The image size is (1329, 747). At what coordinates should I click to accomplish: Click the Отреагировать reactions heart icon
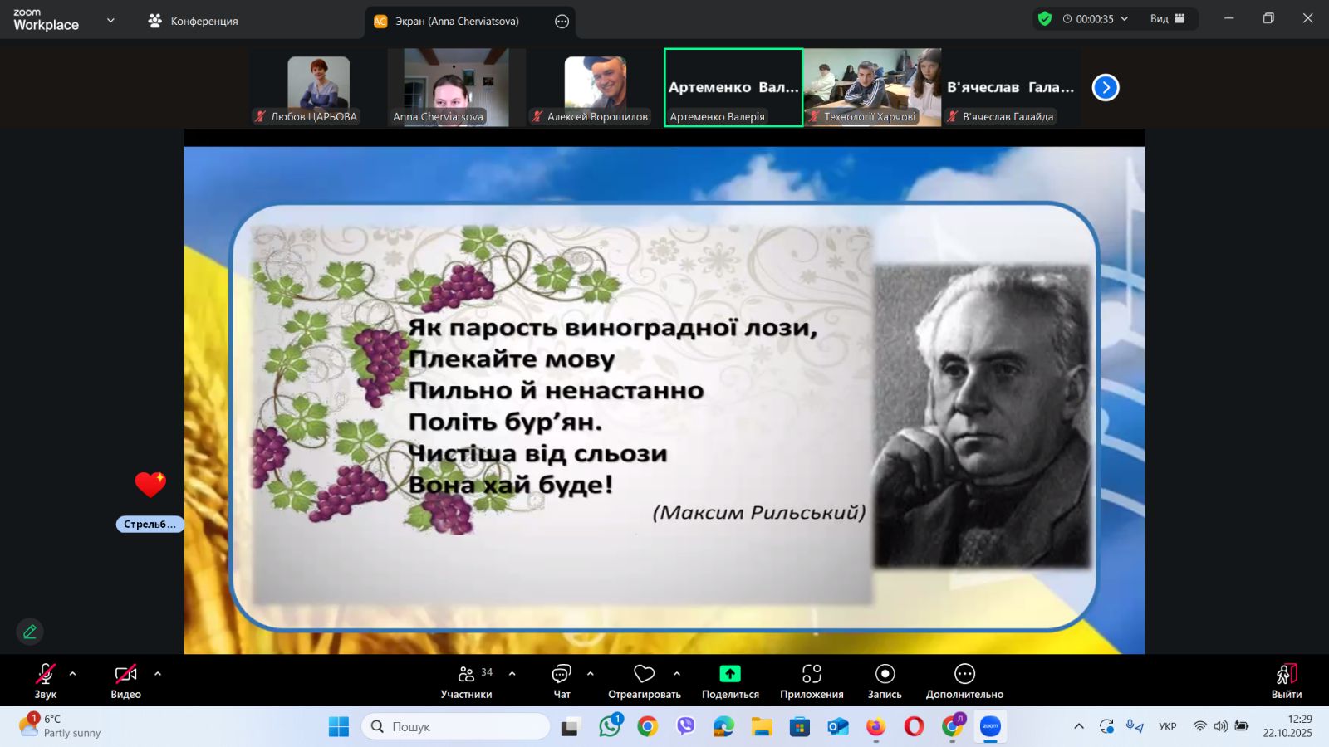click(x=644, y=674)
